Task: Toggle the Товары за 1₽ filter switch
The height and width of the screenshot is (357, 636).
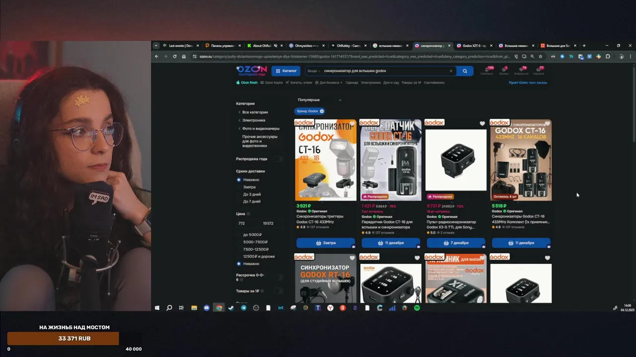Action: [279, 291]
